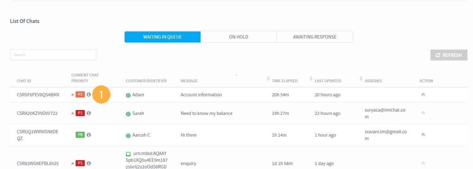Open info icon beside the P8 badge
The height and width of the screenshot is (169, 473).
tap(89, 135)
